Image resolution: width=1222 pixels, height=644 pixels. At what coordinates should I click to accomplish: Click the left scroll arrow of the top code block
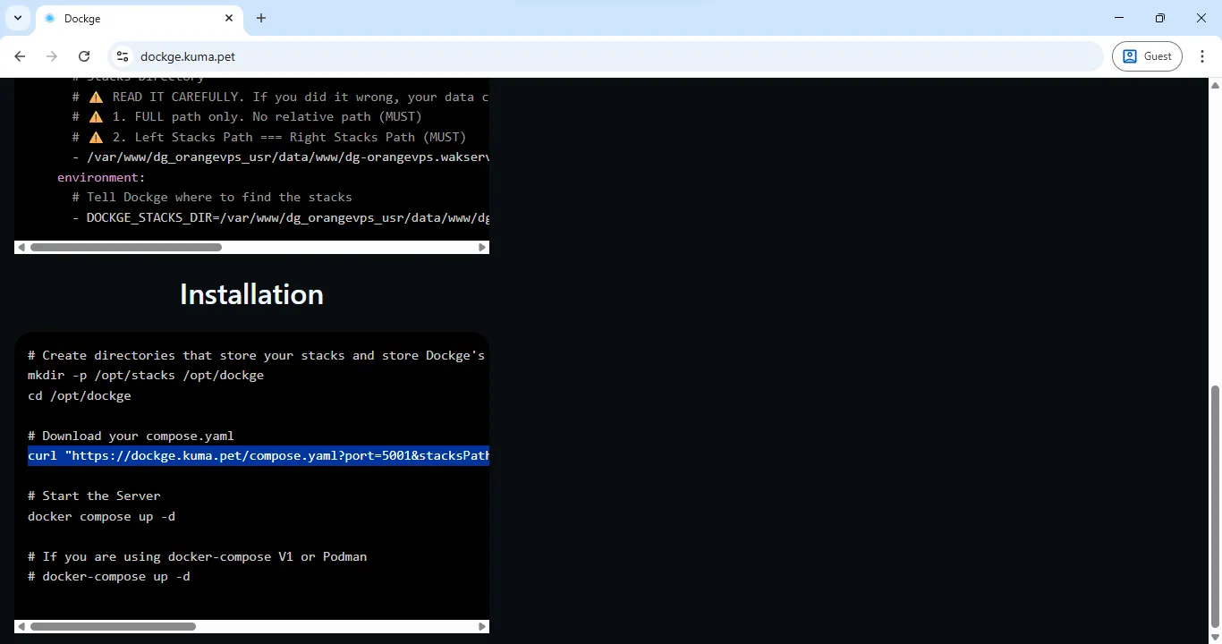(x=21, y=247)
